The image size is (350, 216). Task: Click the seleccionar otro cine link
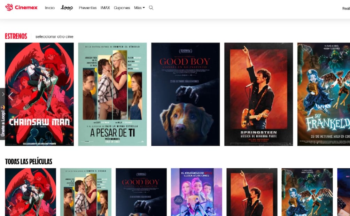(54, 37)
